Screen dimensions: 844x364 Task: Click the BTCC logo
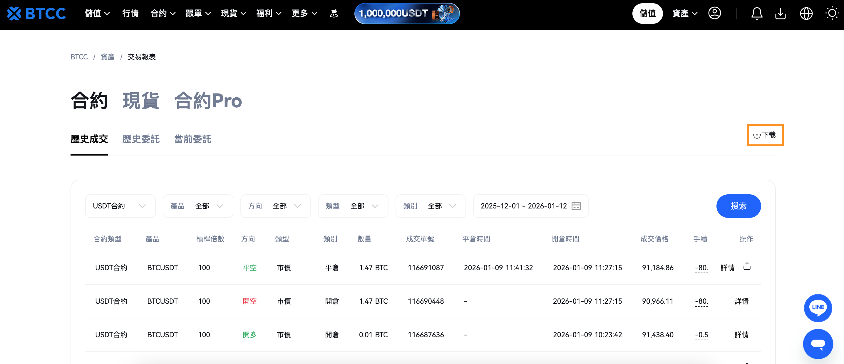coord(36,14)
